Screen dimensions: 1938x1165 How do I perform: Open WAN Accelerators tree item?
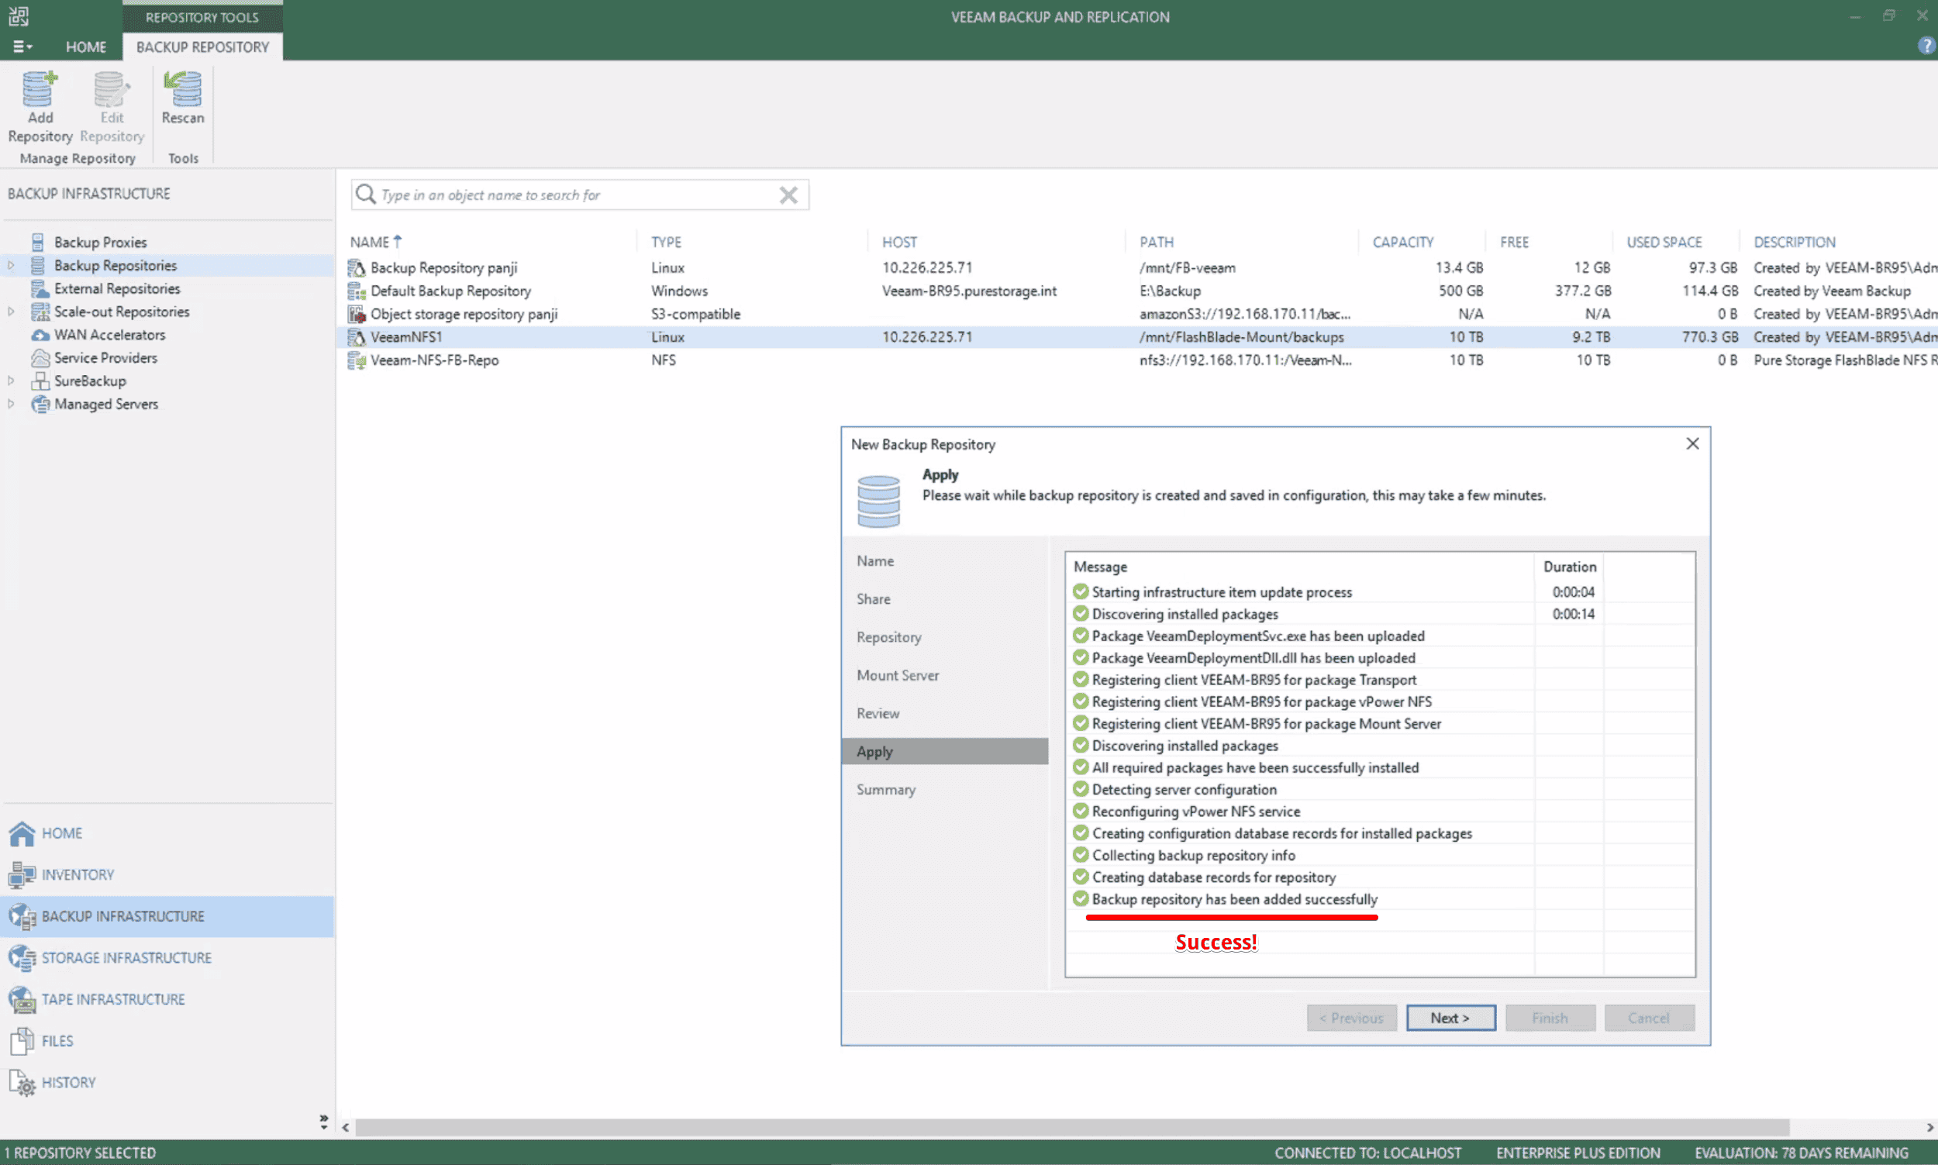pyautogui.click(x=110, y=334)
